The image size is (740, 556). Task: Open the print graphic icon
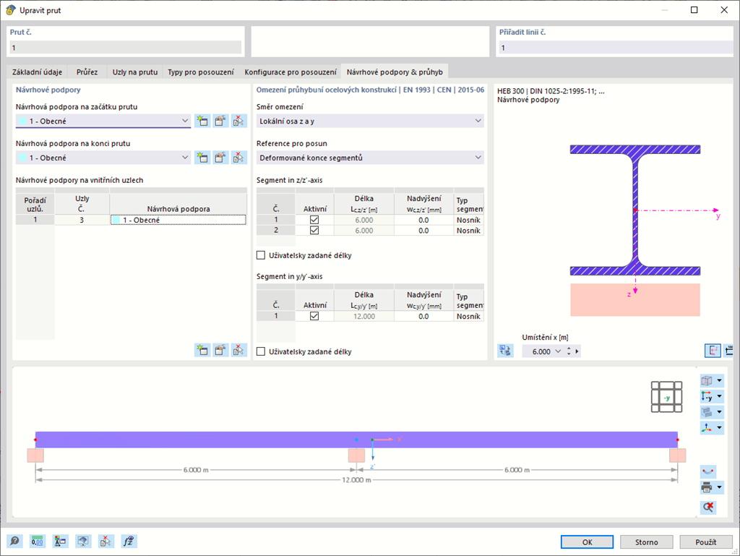[707, 487]
